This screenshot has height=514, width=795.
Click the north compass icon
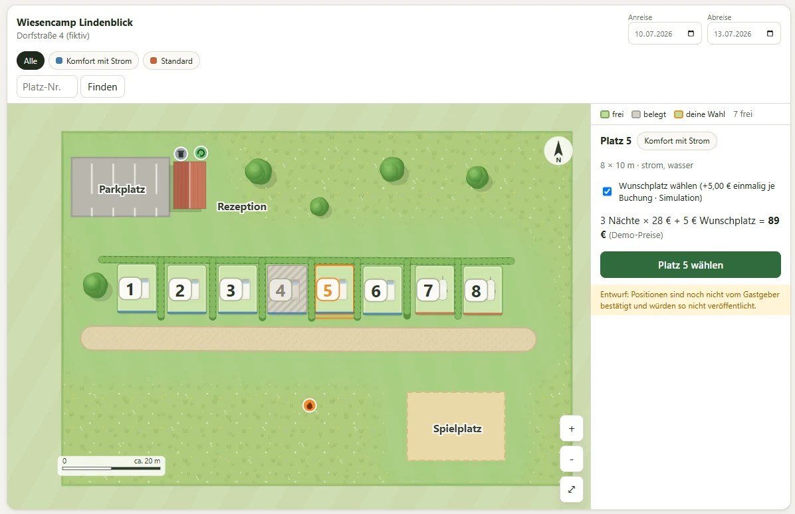(x=558, y=151)
